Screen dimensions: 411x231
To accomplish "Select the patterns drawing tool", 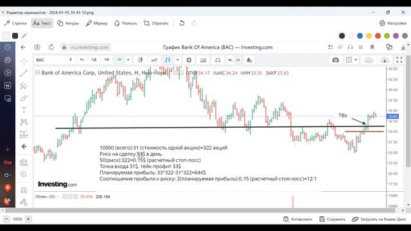I will click(x=24, y=122).
